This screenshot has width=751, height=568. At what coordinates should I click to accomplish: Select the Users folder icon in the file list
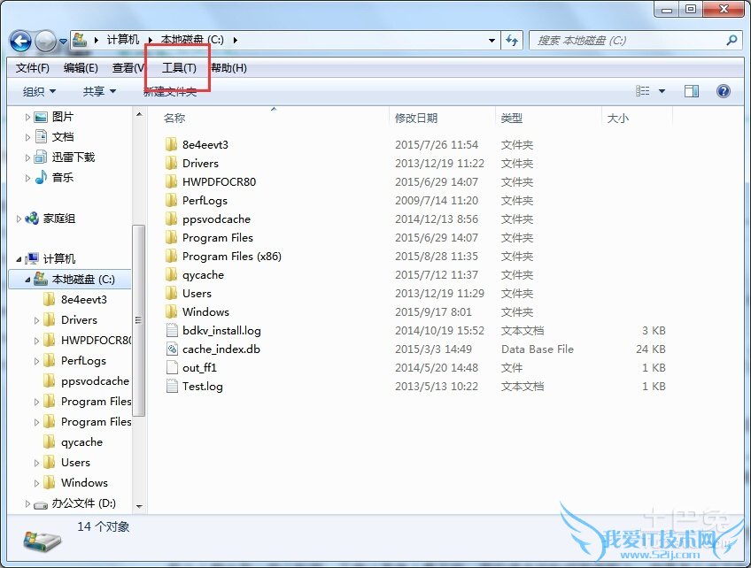[x=171, y=294]
